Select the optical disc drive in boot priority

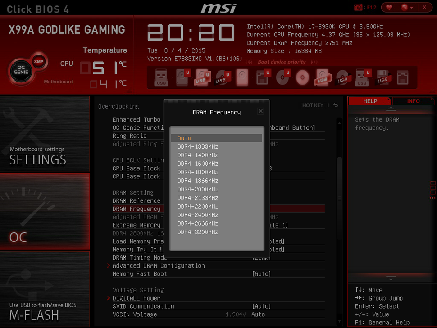302,77
